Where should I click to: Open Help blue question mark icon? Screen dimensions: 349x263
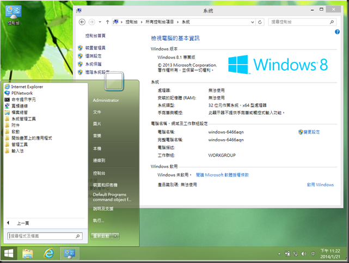(337, 32)
